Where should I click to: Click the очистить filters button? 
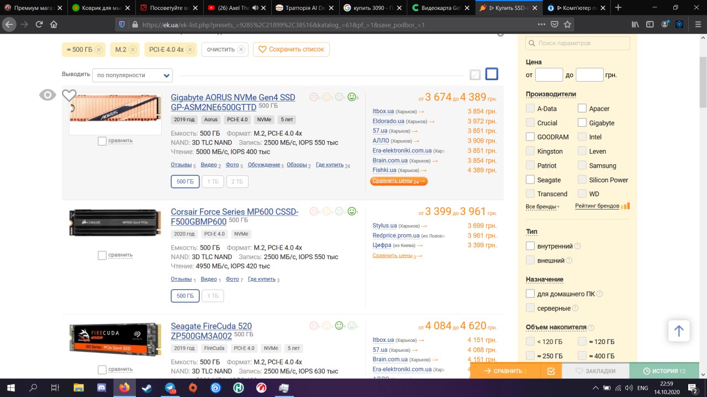225,49
